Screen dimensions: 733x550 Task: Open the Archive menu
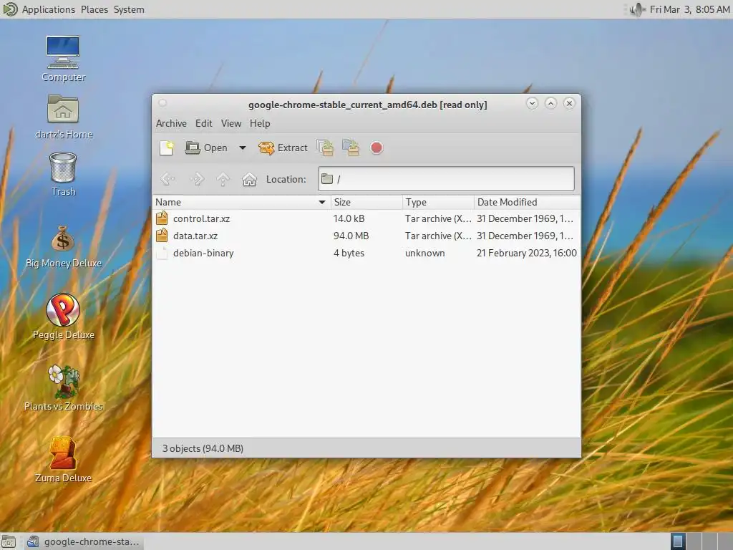point(171,123)
